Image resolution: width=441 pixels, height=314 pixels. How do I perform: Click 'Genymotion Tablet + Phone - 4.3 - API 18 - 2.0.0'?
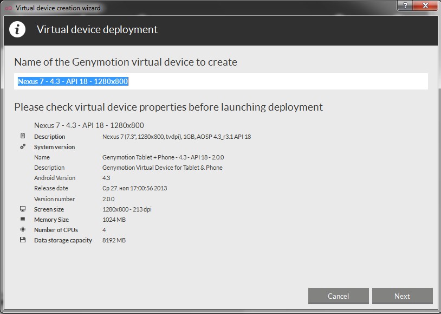(x=163, y=157)
